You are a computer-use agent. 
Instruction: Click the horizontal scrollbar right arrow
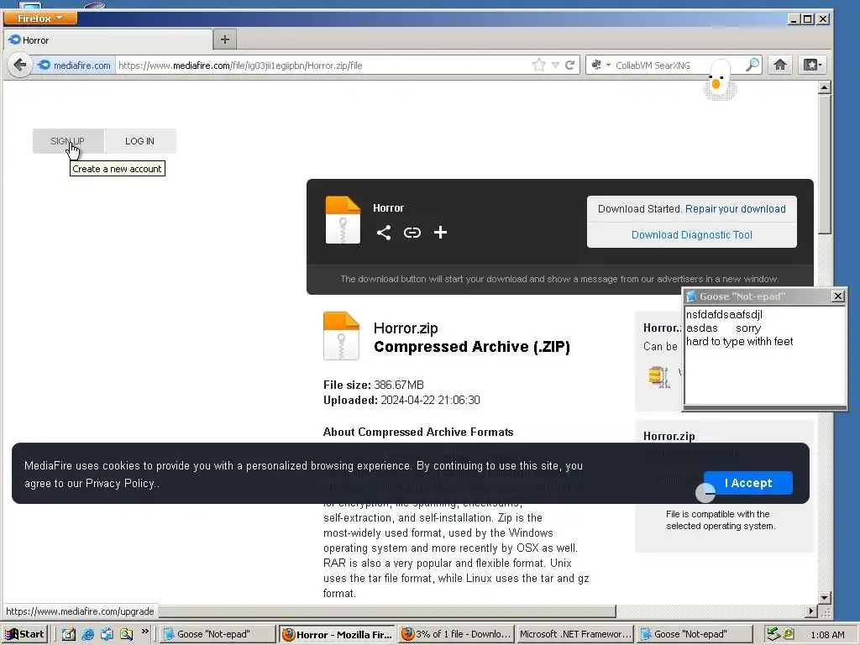(x=811, y=611)
